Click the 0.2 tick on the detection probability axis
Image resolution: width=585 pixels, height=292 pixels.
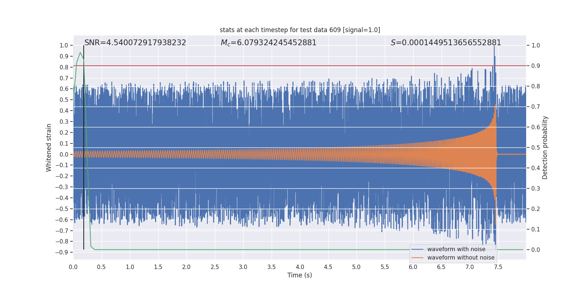[536, 209]
